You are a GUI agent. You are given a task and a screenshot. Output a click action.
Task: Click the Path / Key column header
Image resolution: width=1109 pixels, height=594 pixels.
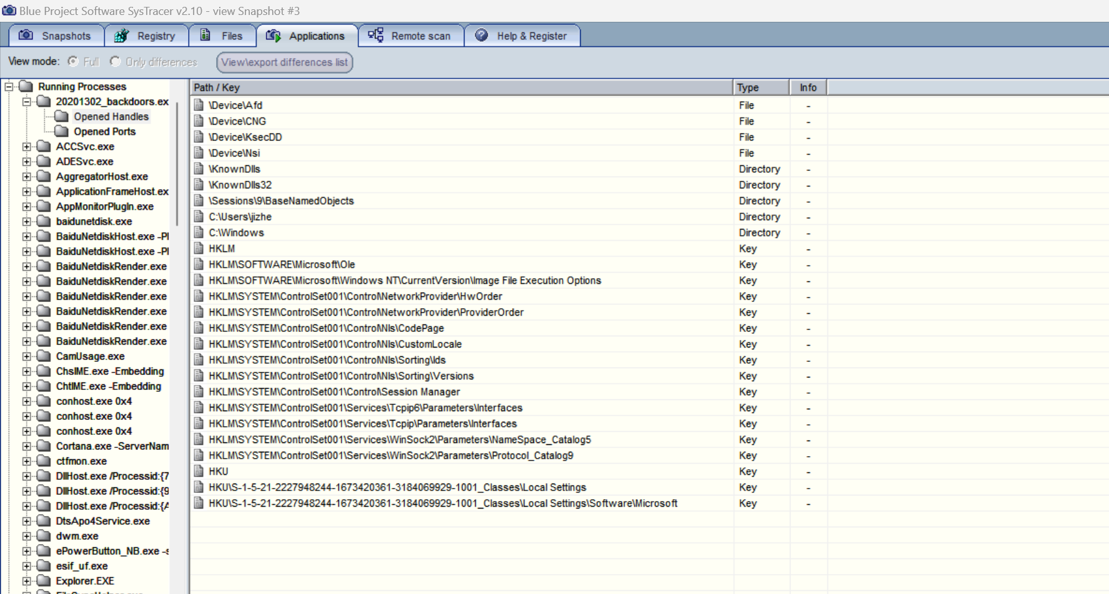[461, 87]
